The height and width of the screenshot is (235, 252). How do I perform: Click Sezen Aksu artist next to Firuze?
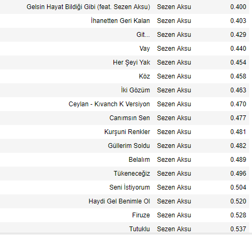174,215
